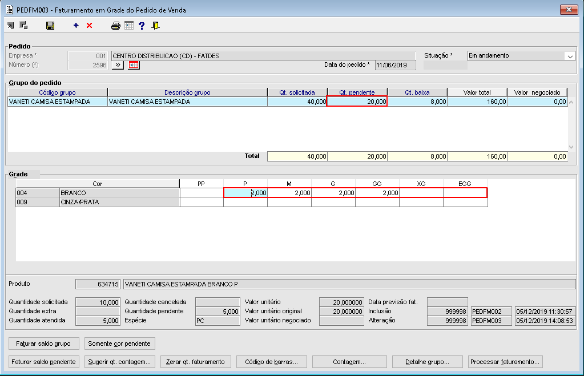Click BRANCO size PP empty cell
The image size is (584, 376).
pyautogui.click(x=202, y=193)
